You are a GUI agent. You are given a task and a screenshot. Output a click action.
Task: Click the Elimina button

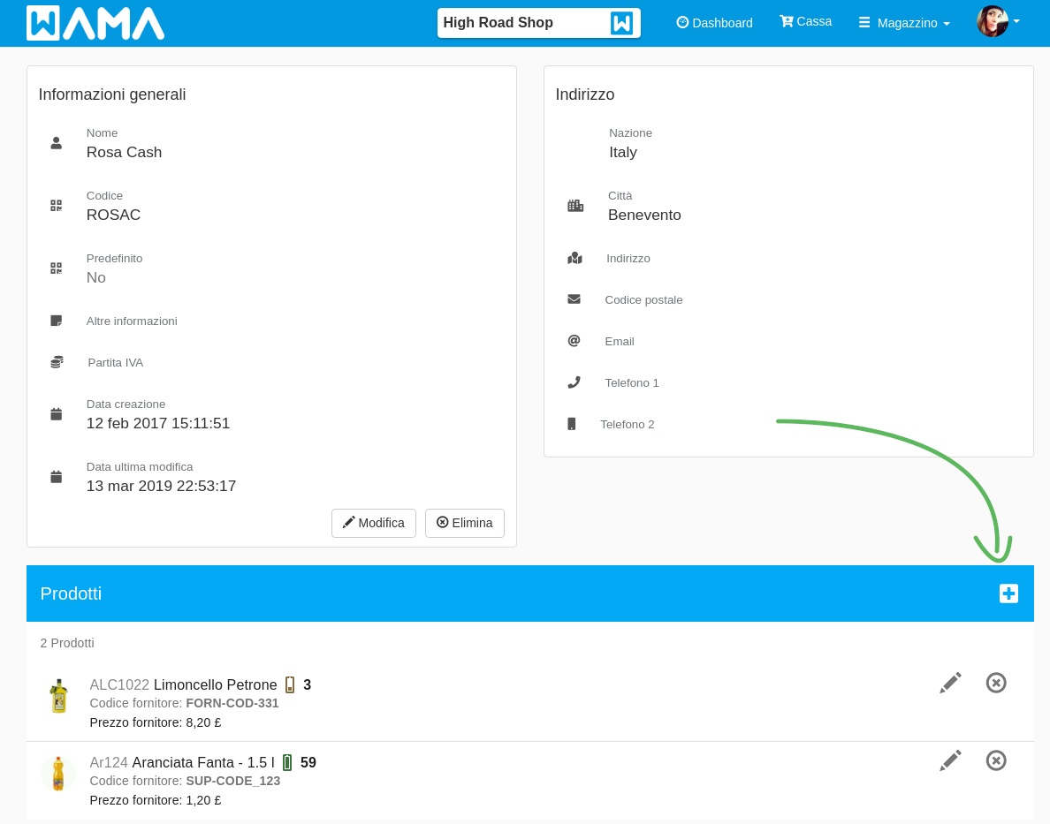click(465, 523)
